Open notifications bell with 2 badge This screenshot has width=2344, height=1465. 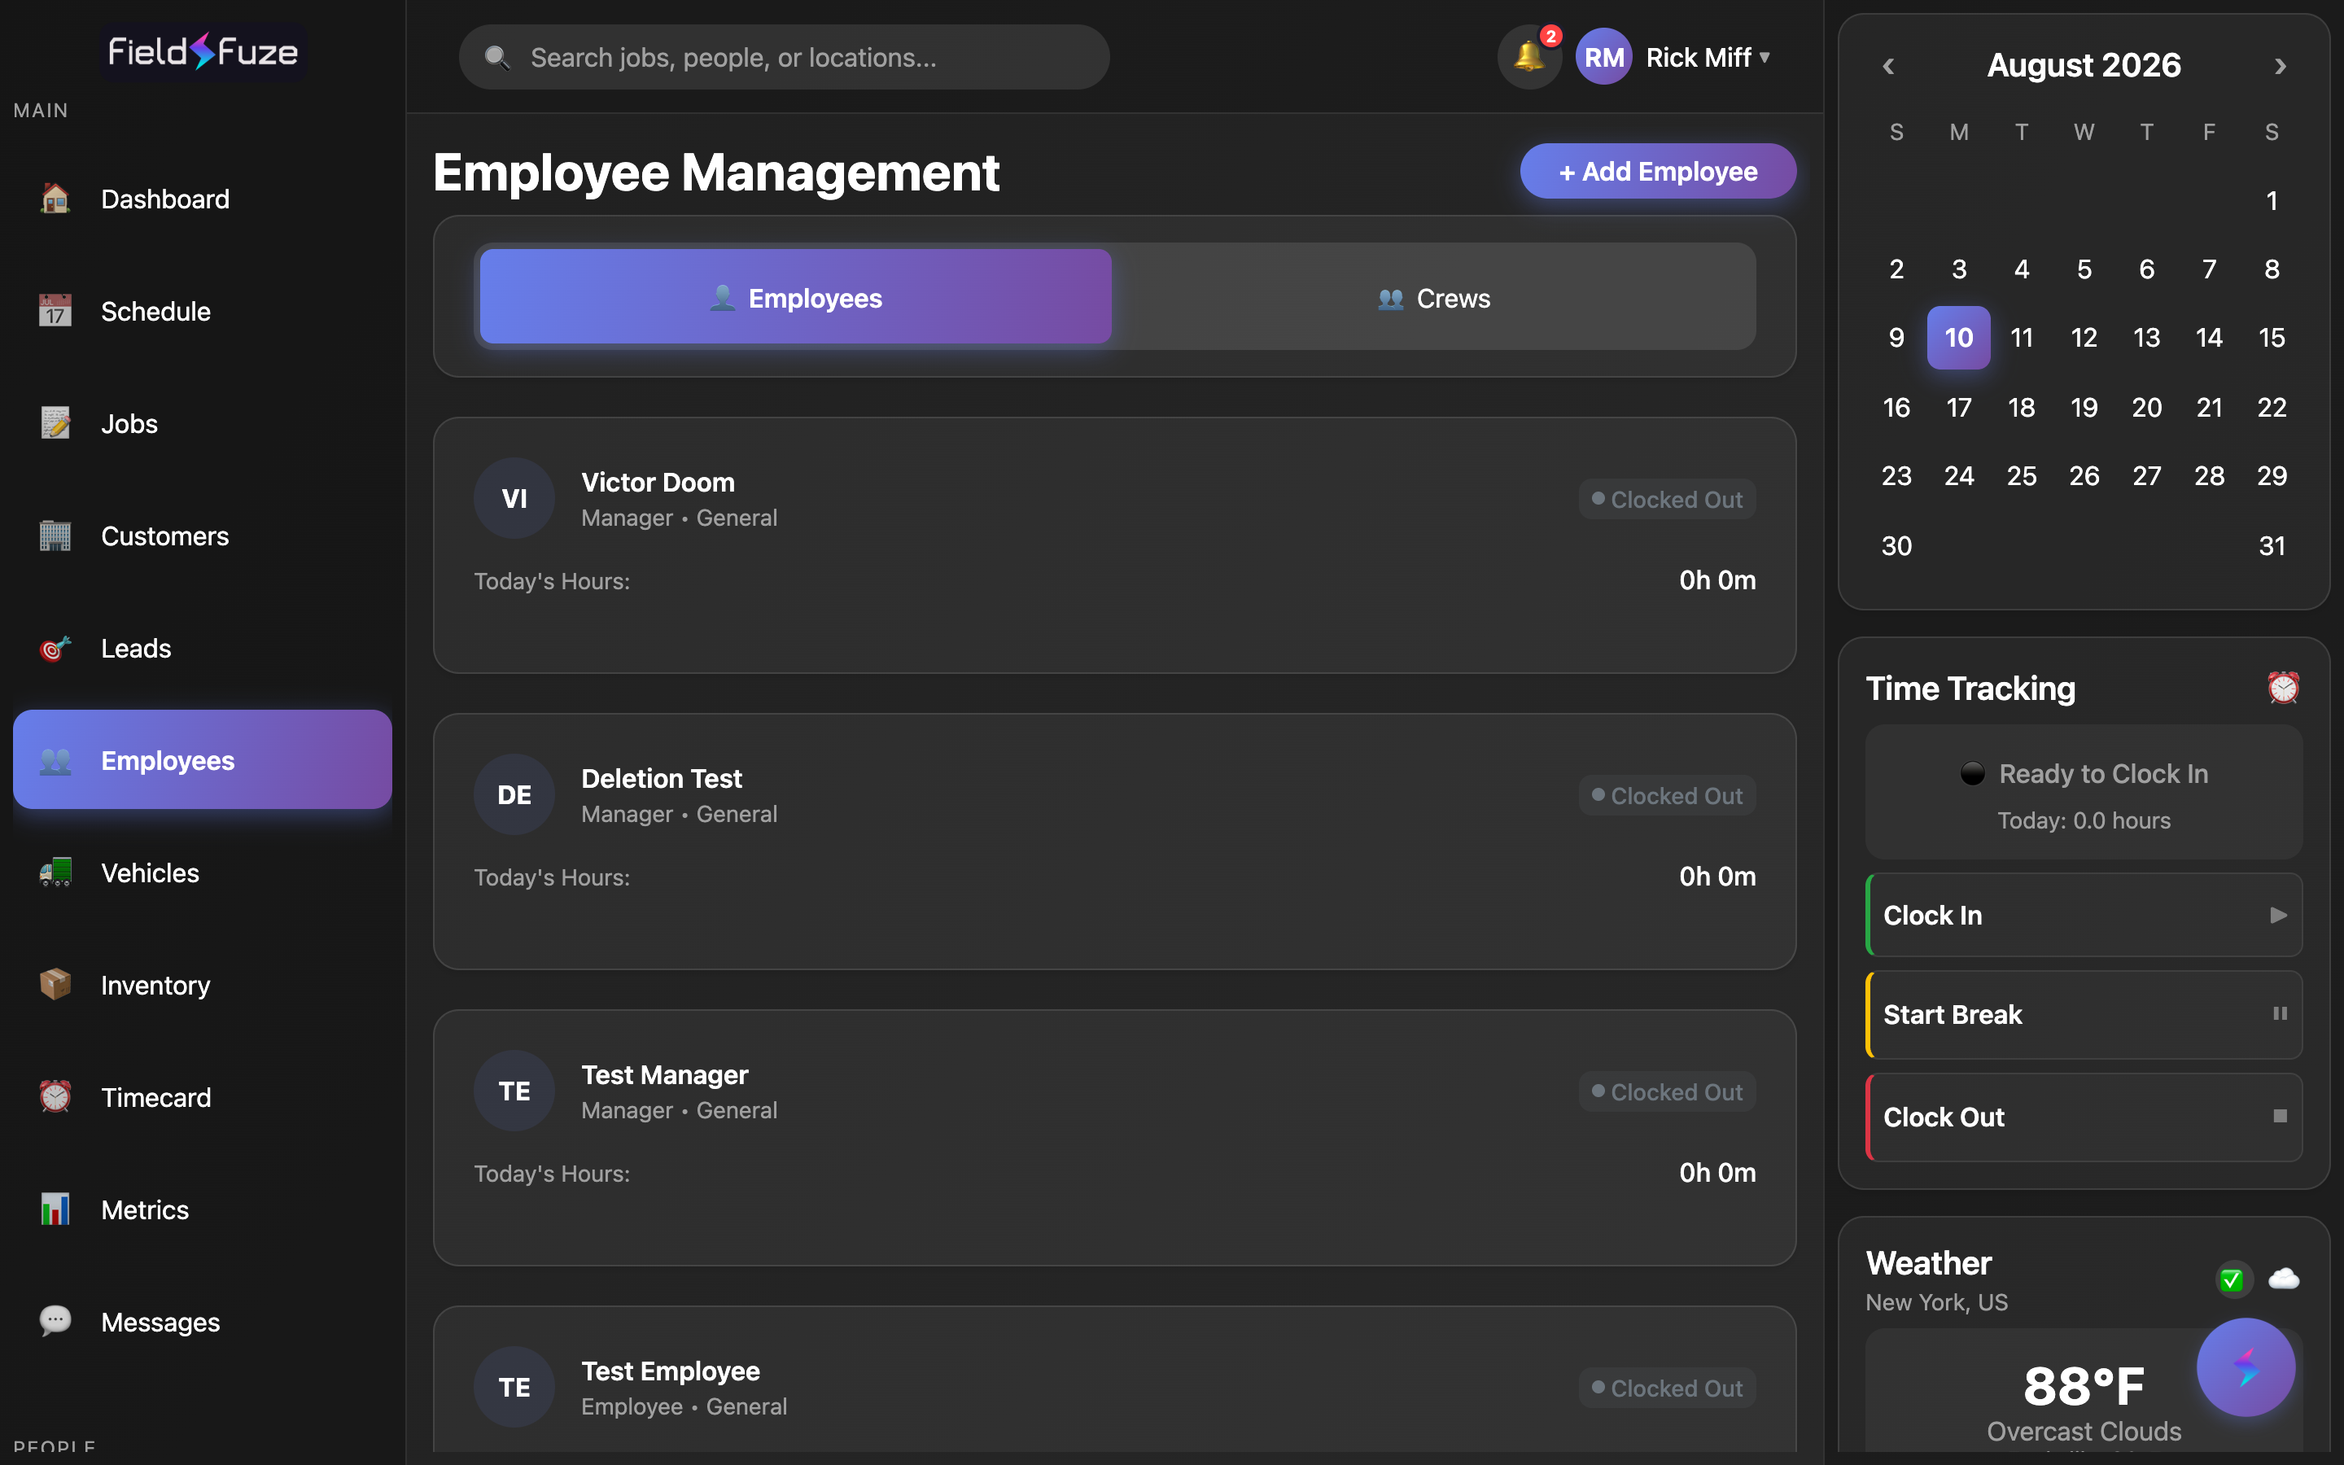[1529, 57]
